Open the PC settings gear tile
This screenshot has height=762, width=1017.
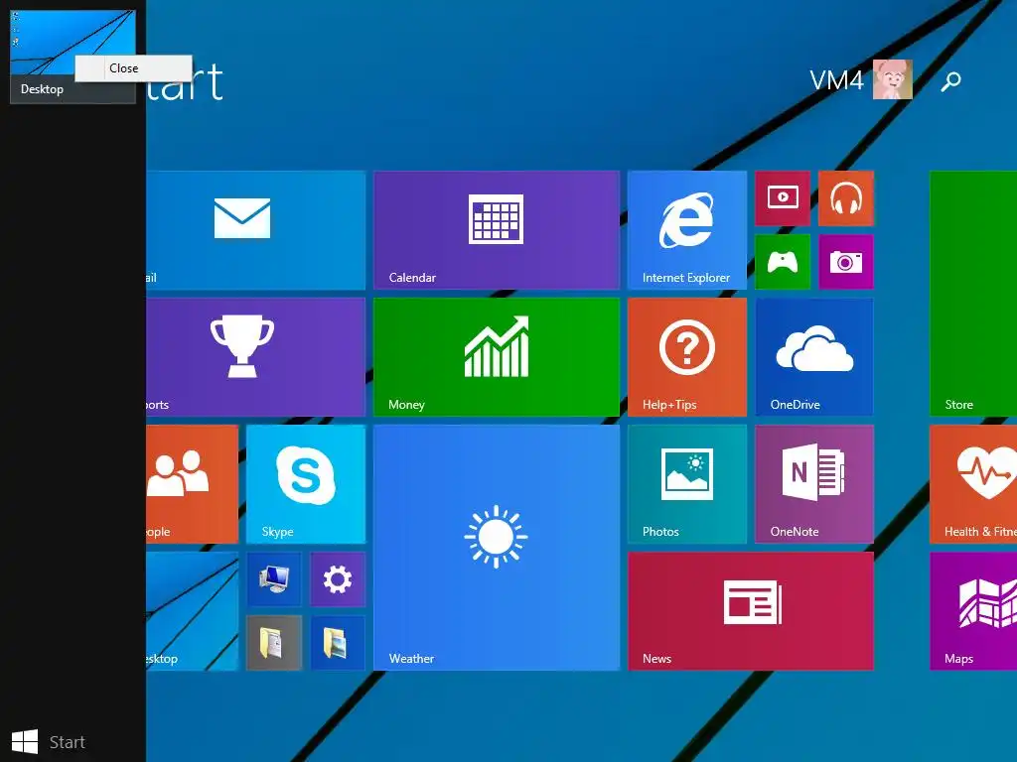[x=338, y=579]
